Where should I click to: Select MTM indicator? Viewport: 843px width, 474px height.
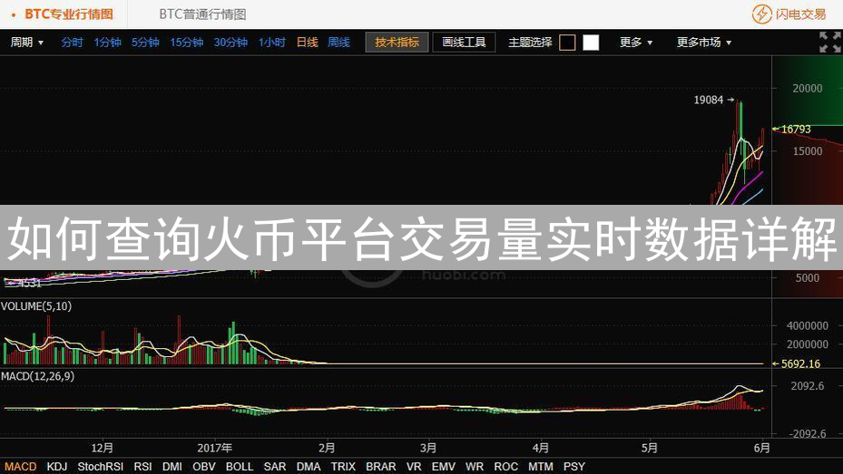[x=540, y=467]
